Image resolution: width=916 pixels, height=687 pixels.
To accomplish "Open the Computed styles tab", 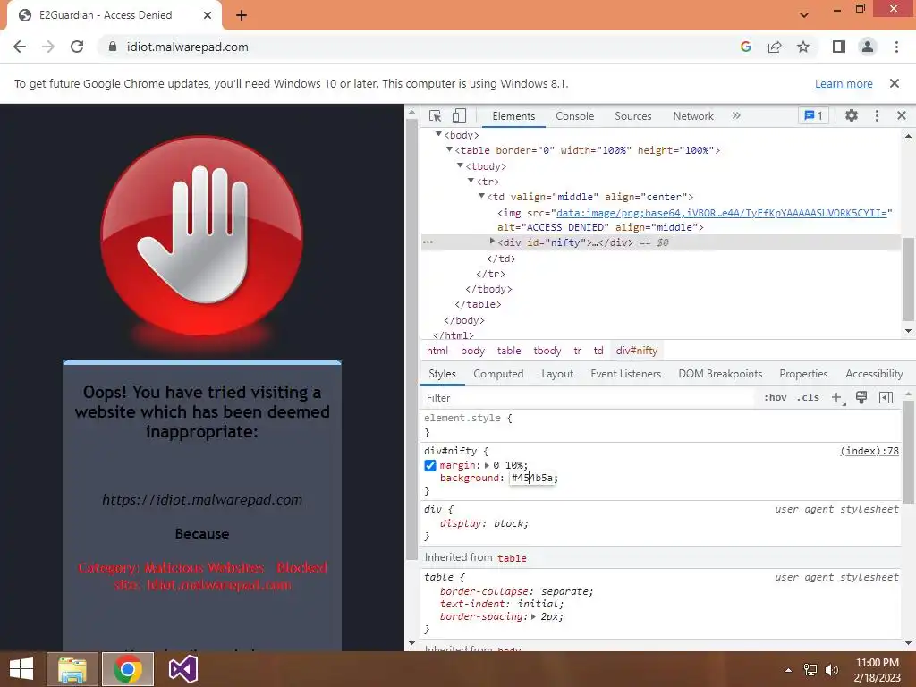I will pyautogui.click(x=498, y=374).
